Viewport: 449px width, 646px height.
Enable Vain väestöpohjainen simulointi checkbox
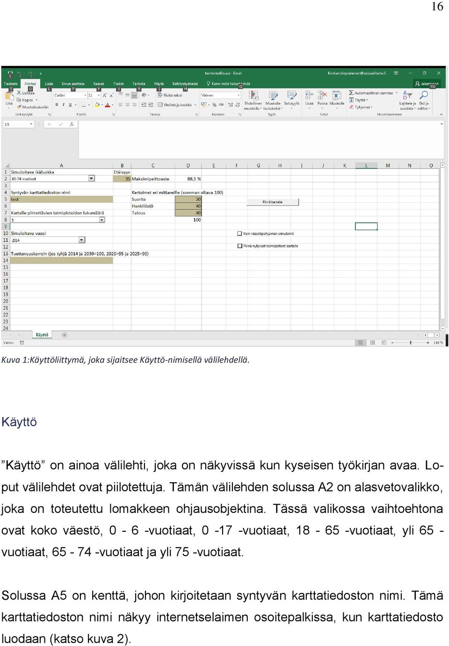coord(239,234)
